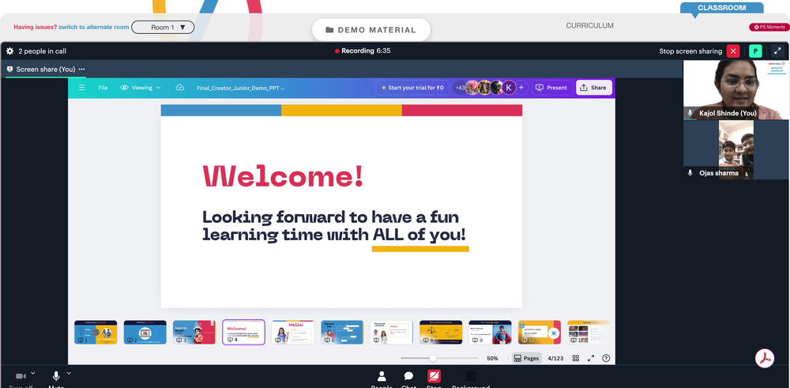The height and width of the screenshot is (388, 790).
Task: Adjust the zoom slider handle
Action: tap(432, 358)
